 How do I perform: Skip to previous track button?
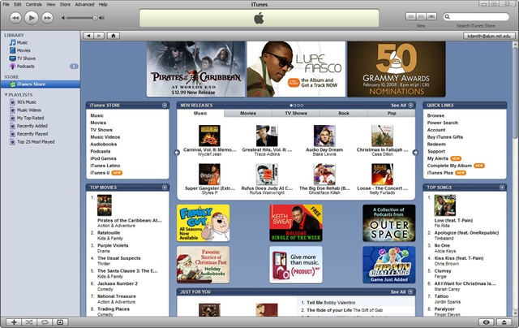point(15,18)
